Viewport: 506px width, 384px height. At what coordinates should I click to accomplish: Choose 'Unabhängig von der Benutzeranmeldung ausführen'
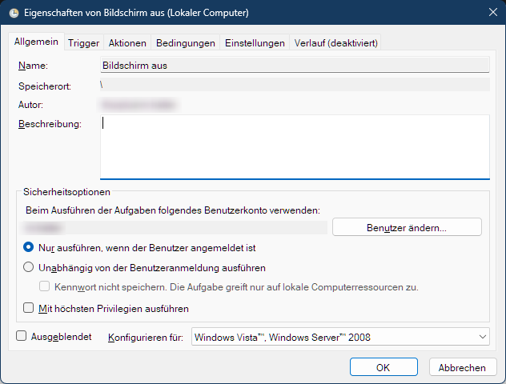point(29,268)
